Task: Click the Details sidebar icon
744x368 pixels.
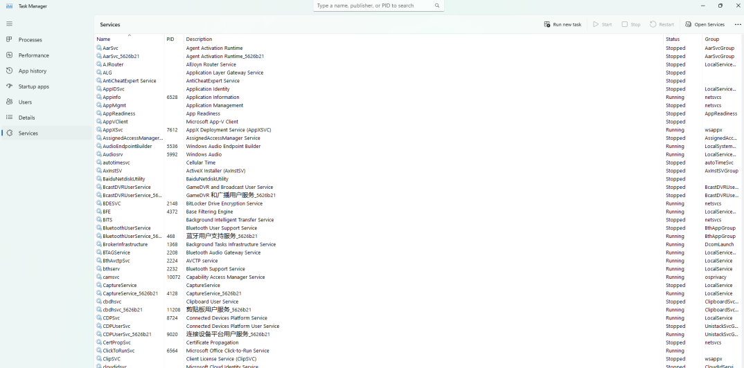Action: tap(9, 118)
